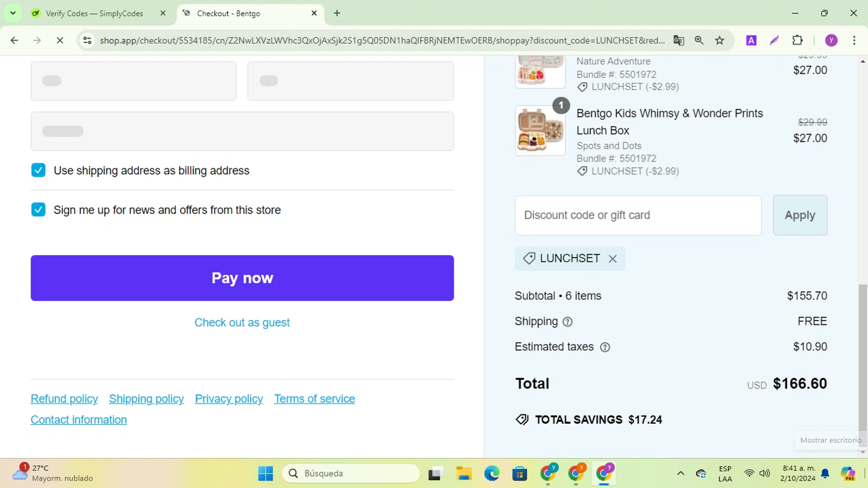Click the Estimated taxes help icon

click(x=605, y=347)
